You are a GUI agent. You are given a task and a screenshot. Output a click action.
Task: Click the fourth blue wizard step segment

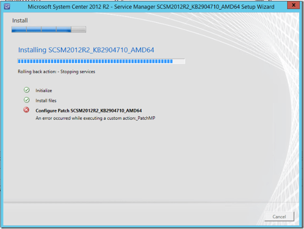tap(64, 29)
